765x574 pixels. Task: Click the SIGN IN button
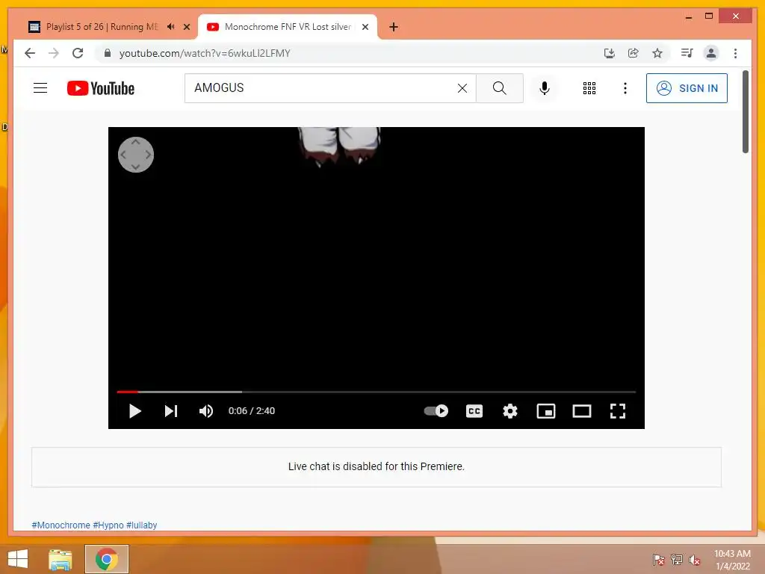pos(687,88)
